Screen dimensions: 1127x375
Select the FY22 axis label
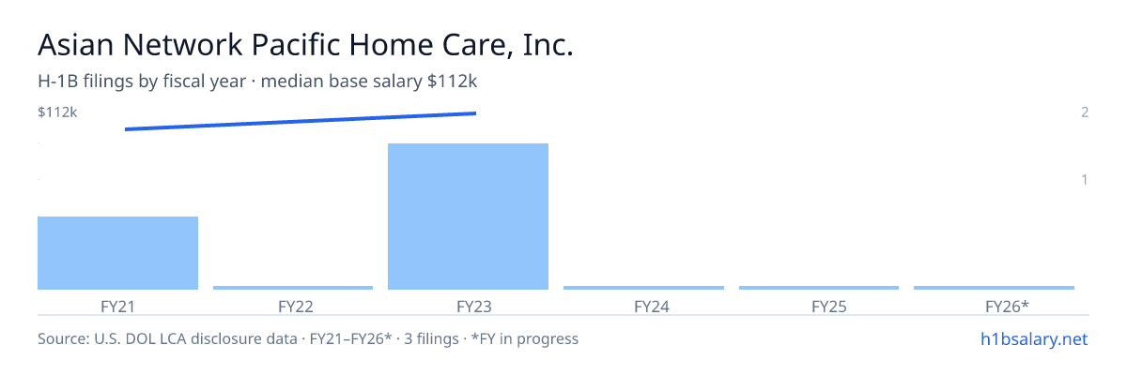coord(293,306)
